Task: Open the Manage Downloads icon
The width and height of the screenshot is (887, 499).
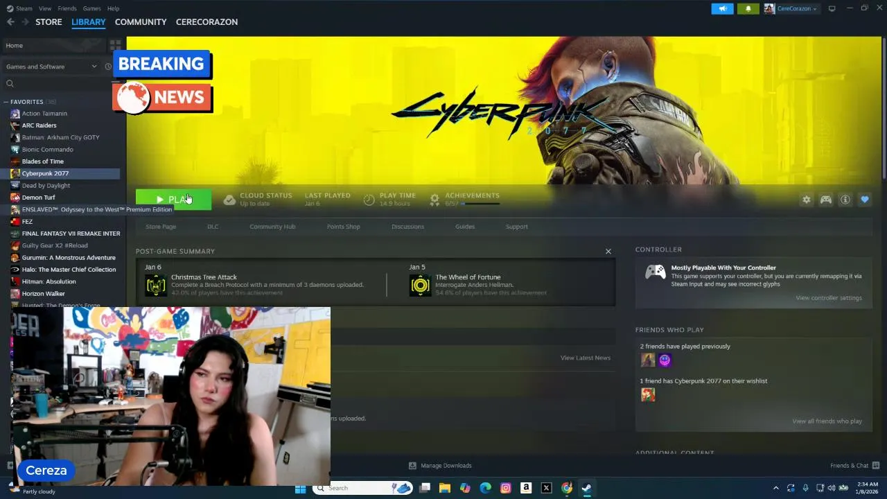Action: click(x=412, y=466)
